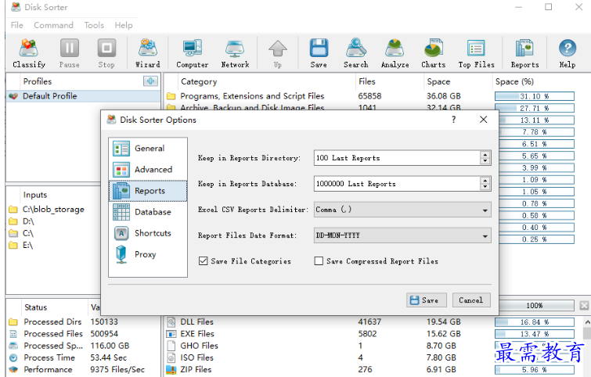
Task: Show the Top Files list
Action: [x=477, y=53]
